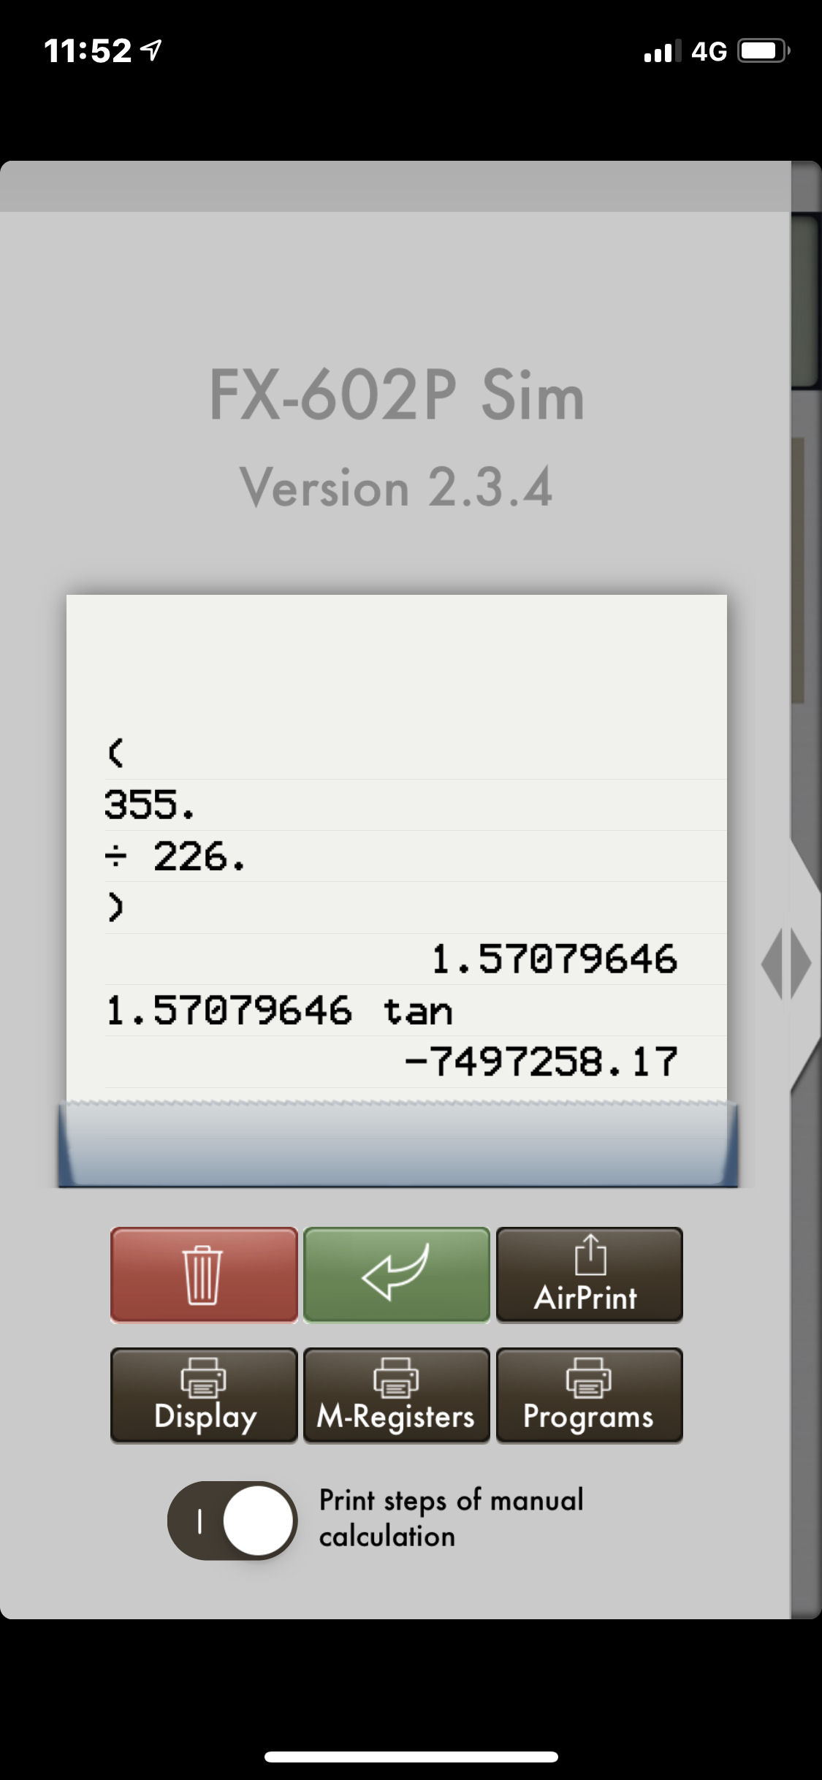This screenshot has width=822, height=1780.
Task: Tap the Print steps of manual calculation label
Action: coord(451,1518)
